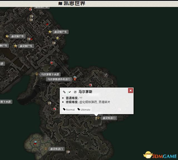Mark 马尔茅斯 as completed with checkmark
This screenshot has width=178, height=160.
point(70,92)
